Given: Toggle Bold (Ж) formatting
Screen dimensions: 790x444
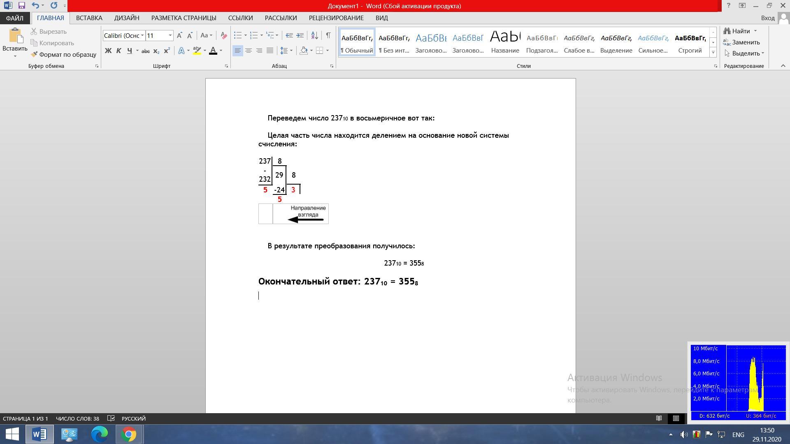Looking at the screenshot, I should [108, 51].
